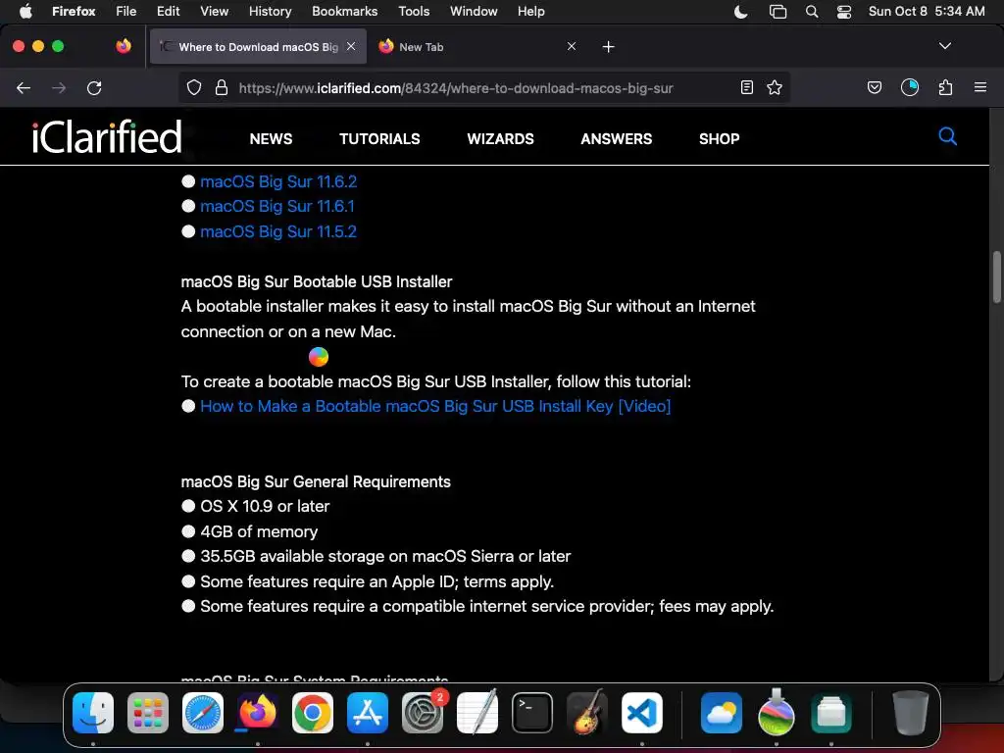Open Firefox application hamburger menu
The image size is (1004, 753).
[x=979, y=87]
